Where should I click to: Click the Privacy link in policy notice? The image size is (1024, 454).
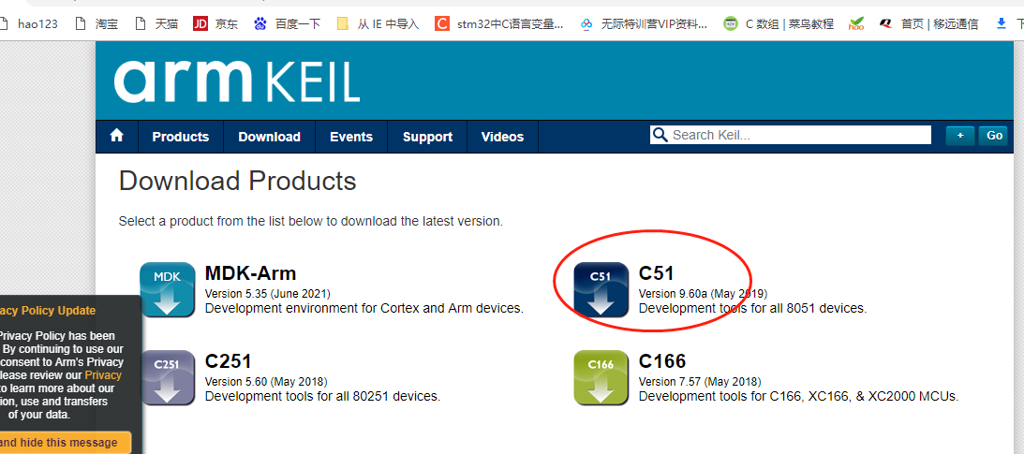point(103,375)
